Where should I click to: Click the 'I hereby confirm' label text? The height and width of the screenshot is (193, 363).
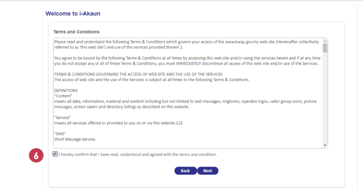click(138, 155)
